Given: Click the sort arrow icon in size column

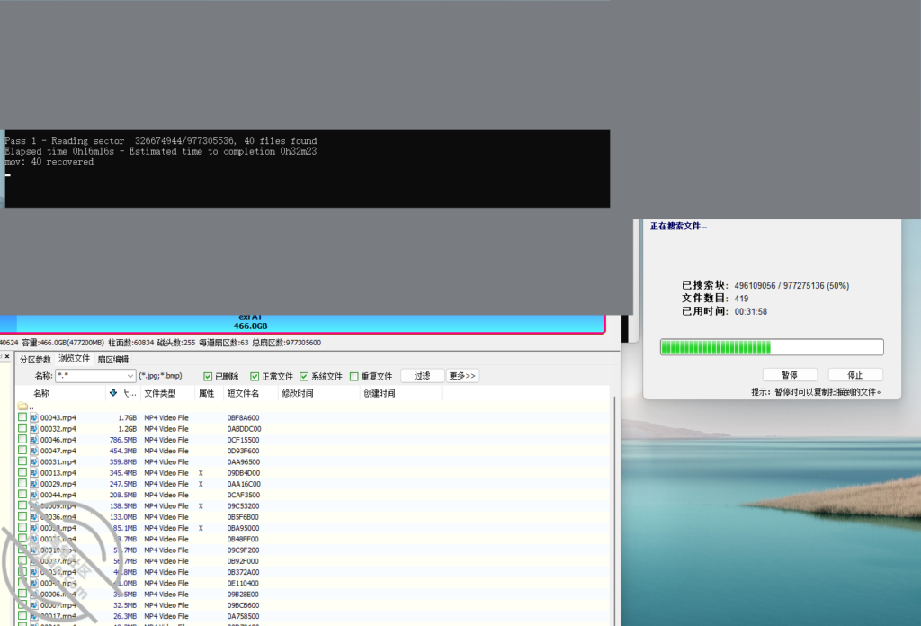Looking at the screenshot, I should coord(112,393).
